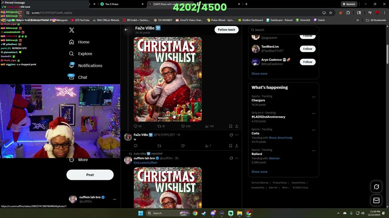
Task: Show hidden tray icons chevron
Action: [x=338, y=213]
